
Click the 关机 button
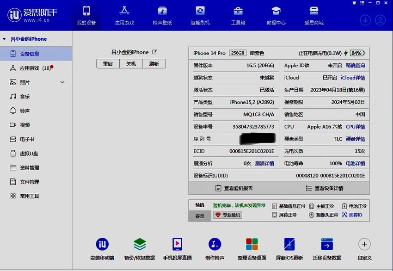point(131,64)
